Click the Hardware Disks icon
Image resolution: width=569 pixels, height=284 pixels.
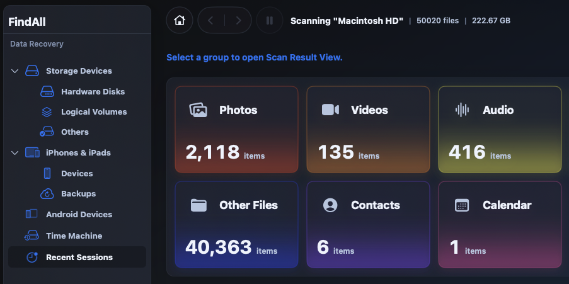point(47,91)
